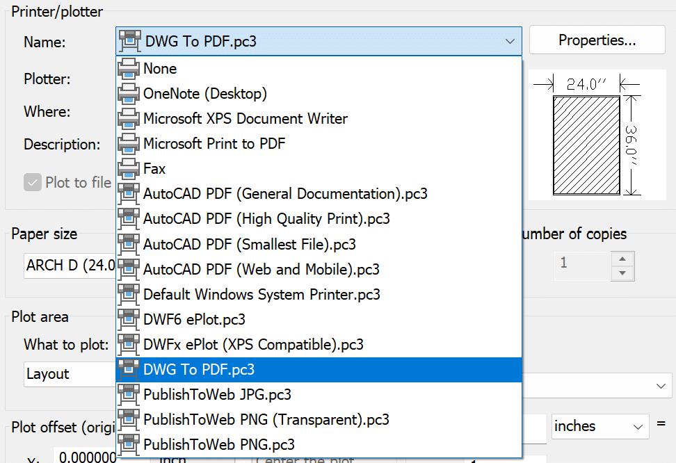Click the Microsoft XPS Document Writer icon

click(x=129, y=118)
